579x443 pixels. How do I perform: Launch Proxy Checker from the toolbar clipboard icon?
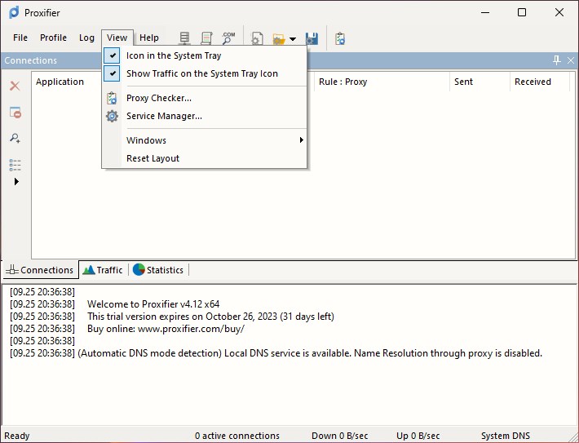[340, 38]
